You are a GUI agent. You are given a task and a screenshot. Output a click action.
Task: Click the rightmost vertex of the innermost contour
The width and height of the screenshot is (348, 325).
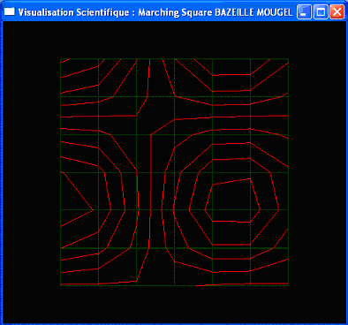pyautogui.click(x=260, y=209)
